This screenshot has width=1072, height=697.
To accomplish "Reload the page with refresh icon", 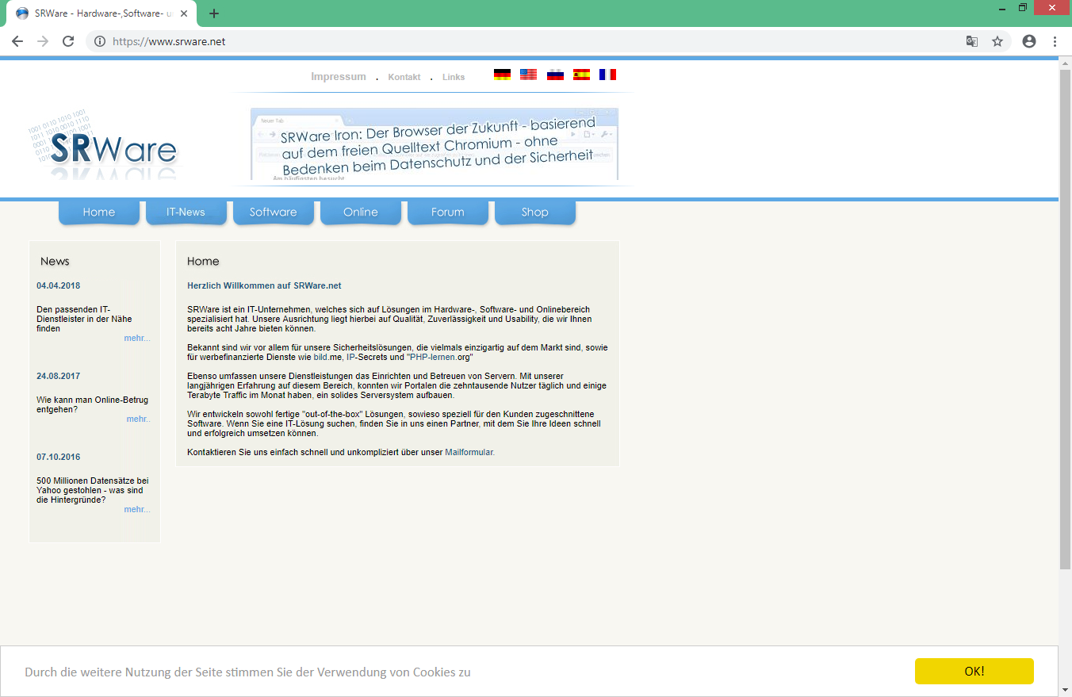I will click(68, 41).
